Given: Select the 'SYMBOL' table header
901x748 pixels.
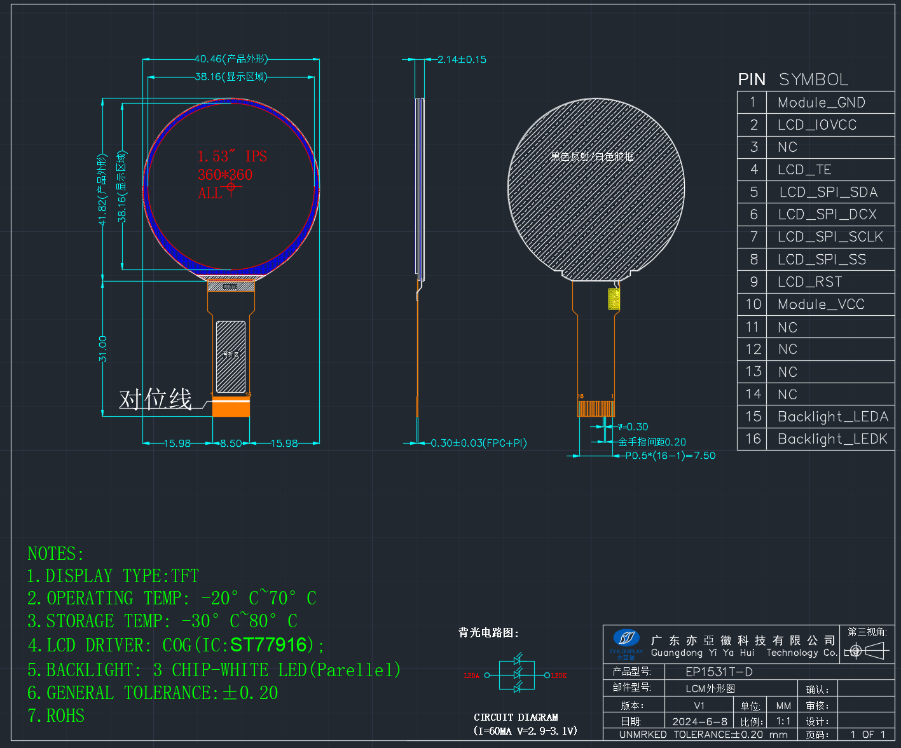Looking at the screenshot, I should [x=813, y=79].
